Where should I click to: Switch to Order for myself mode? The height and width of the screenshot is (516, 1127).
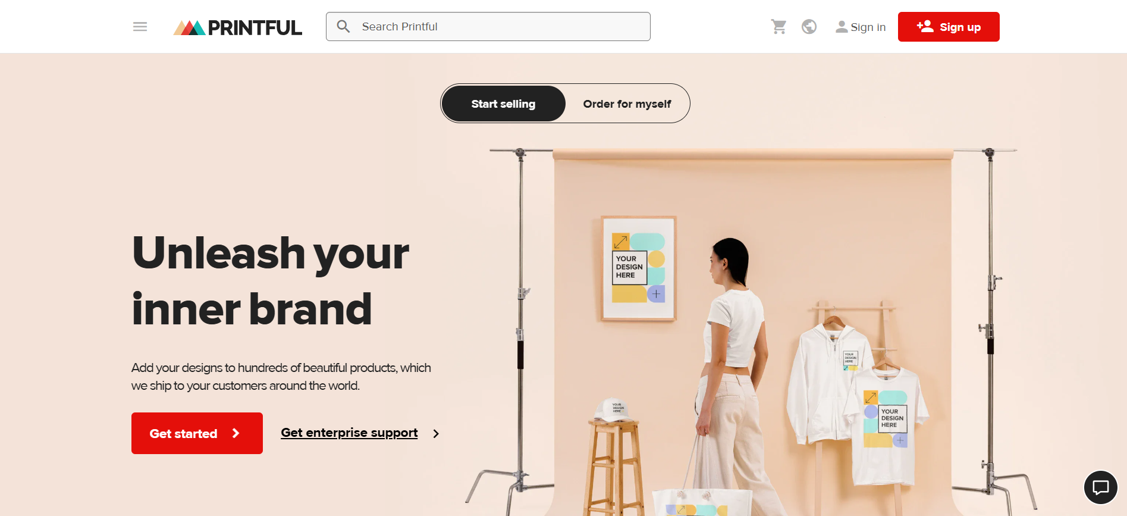pyautogui.click(x=627, y=104)
